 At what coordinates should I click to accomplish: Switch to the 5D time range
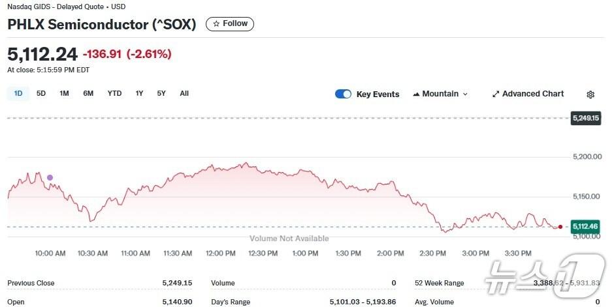coord(41,93)
